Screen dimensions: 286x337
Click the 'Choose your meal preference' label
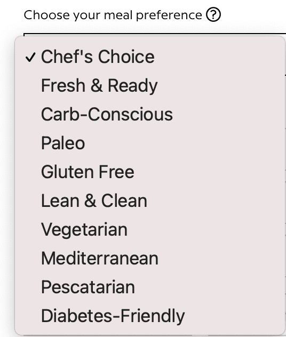(113, 15)
